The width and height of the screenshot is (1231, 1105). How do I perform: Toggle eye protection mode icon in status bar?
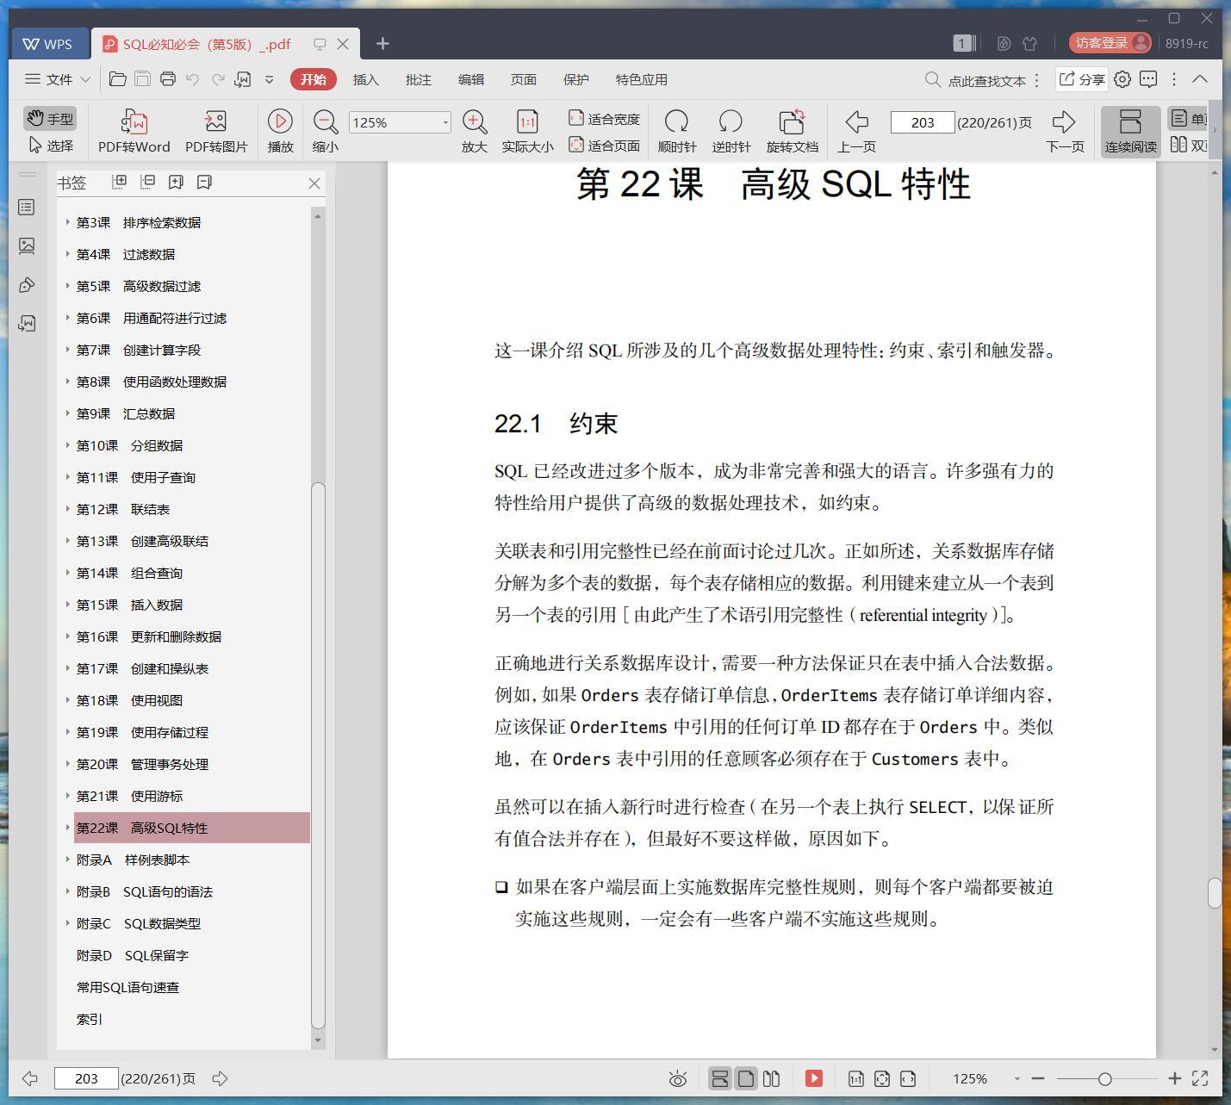coord(678,1078)
